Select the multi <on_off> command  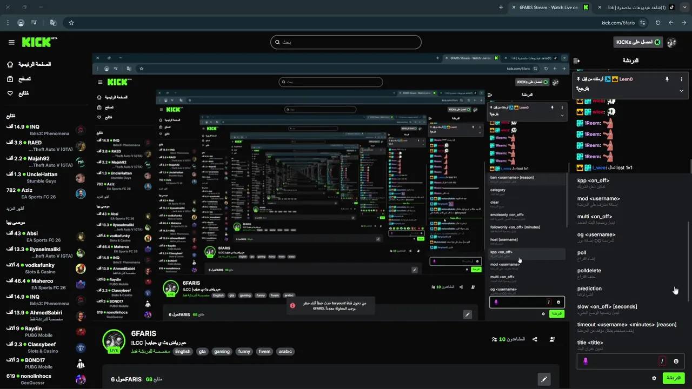click(x=630, y=219)
